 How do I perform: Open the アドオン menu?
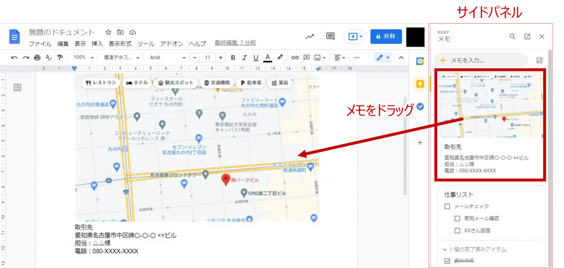172,44
